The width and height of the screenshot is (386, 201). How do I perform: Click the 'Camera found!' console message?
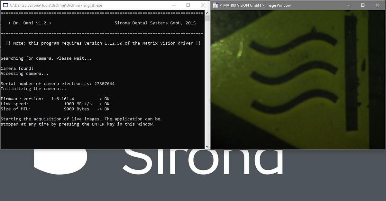tap(17, 69)
